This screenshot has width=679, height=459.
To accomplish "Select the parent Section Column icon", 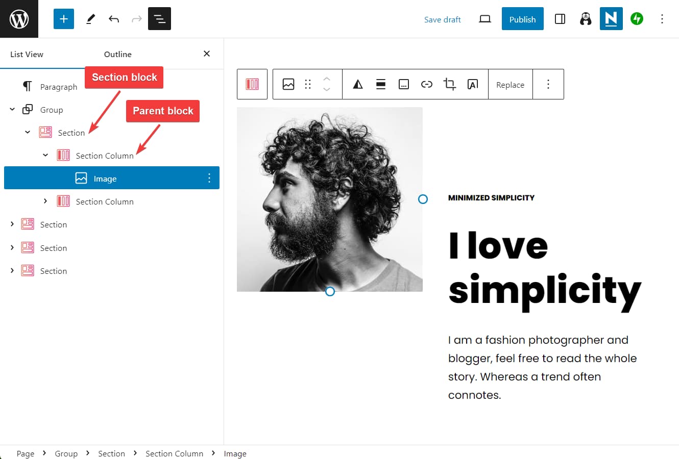I will tap(252, 84).
